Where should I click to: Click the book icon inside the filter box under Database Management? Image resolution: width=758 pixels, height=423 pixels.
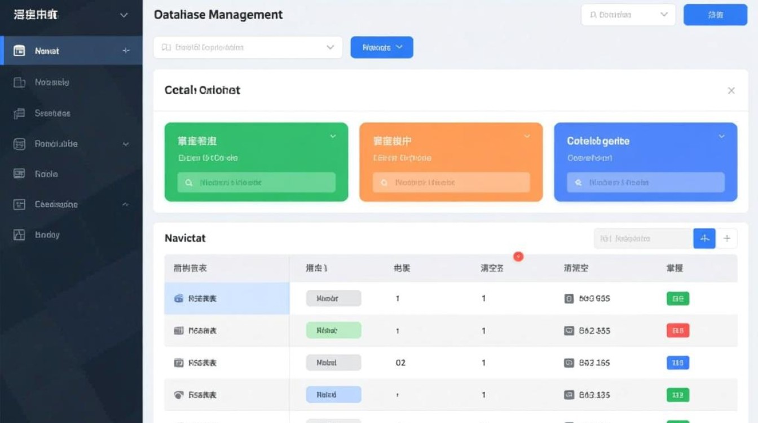166,47
